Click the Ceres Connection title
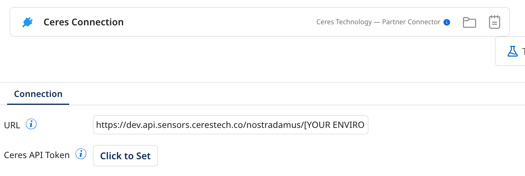Screen dimensions: 525x176 pos(83,22)
